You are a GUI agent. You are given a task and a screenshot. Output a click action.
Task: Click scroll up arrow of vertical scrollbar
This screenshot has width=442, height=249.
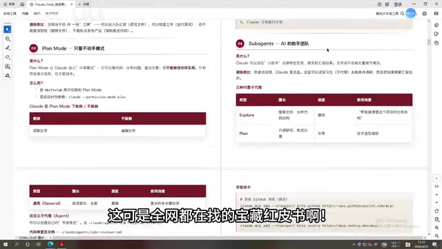tap(429, 21)
